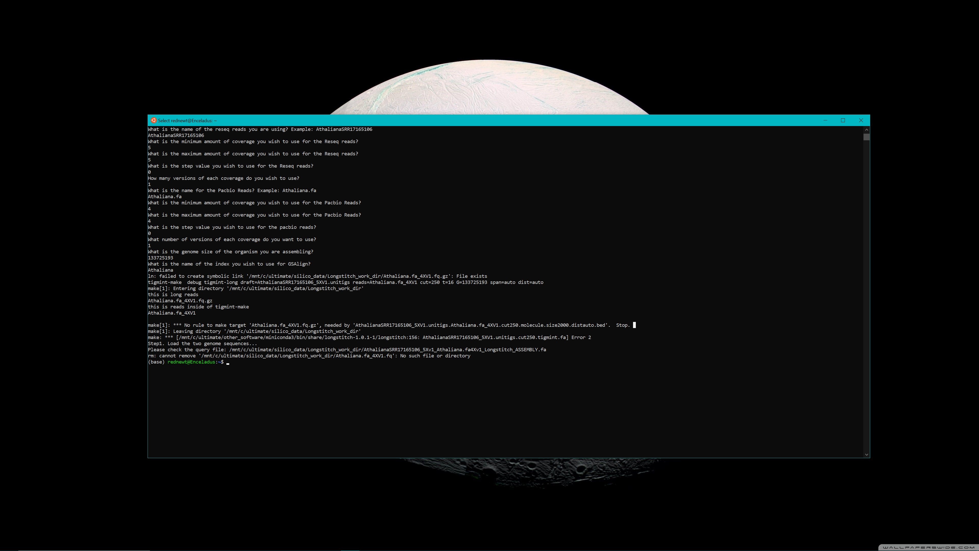Click the Ubuntu icon in the title bar
This screenshot has height=551, width=979.
(153, 120)
